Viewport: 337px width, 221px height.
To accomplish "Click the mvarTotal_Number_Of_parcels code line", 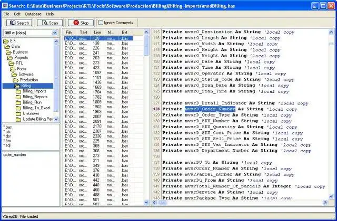I will (244, 186).
